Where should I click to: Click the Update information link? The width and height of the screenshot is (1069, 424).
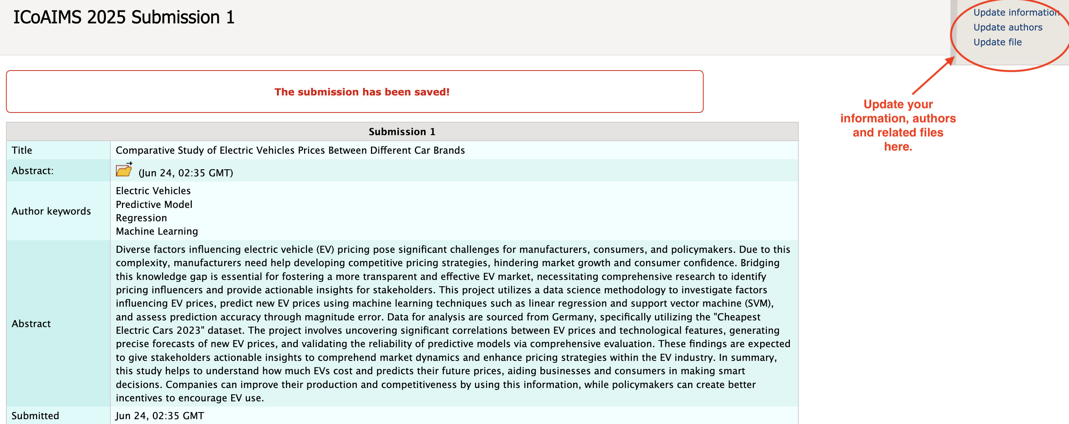[1017, 12]
